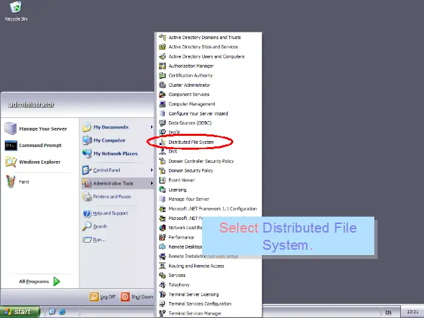Click the Terminal Server Licensing icon
This screenshot has height=318, width=424.
(x=162, y=294)
